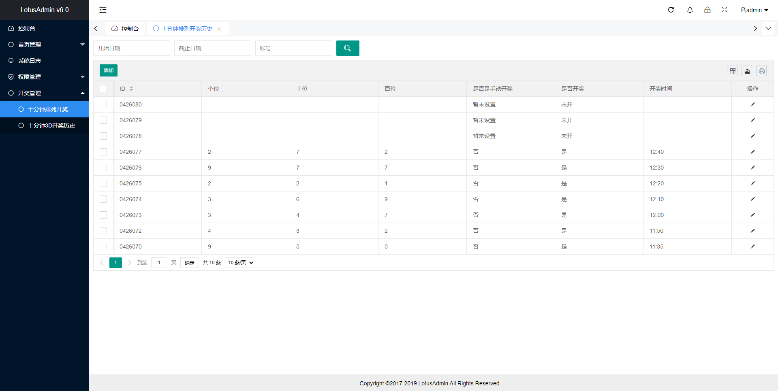
Task: Toggle fullscreen mode icon
Action: click(725, 10)
